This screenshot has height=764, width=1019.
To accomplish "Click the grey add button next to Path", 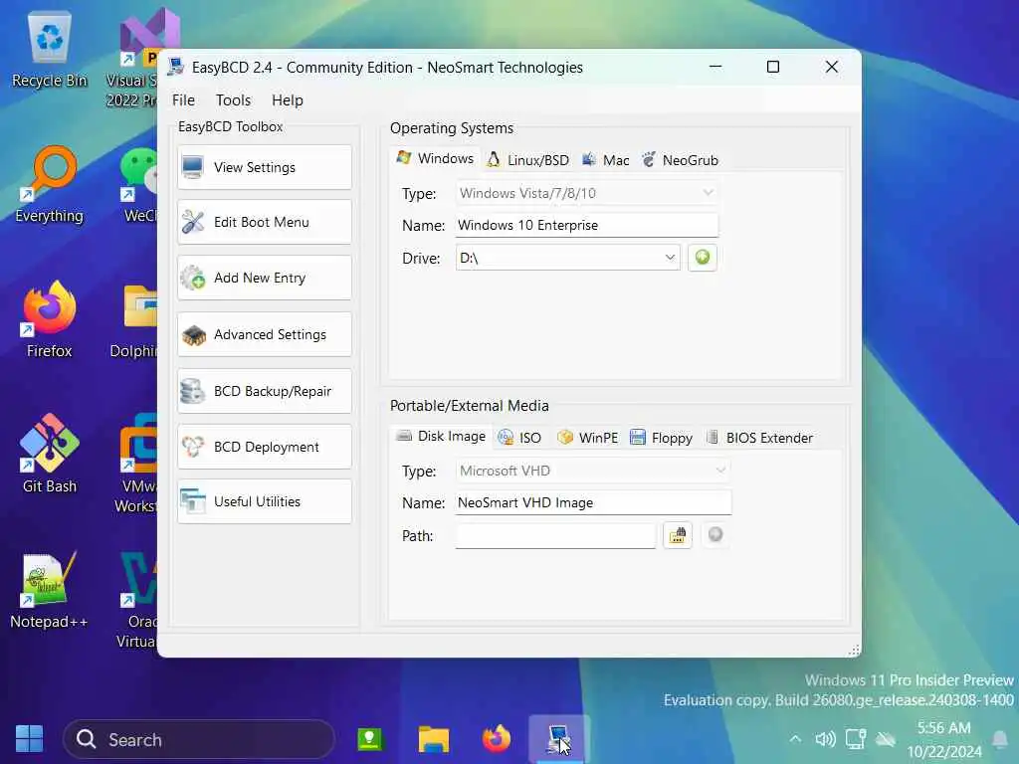I will [x=714, y=534].
